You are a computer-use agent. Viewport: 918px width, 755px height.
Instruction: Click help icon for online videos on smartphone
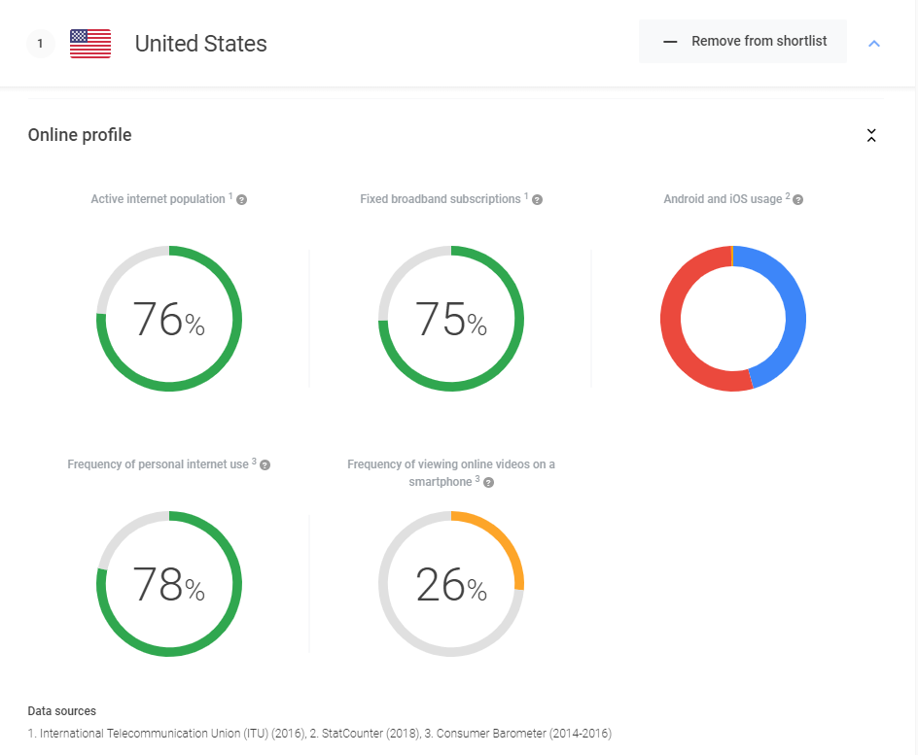pos(488,483)
